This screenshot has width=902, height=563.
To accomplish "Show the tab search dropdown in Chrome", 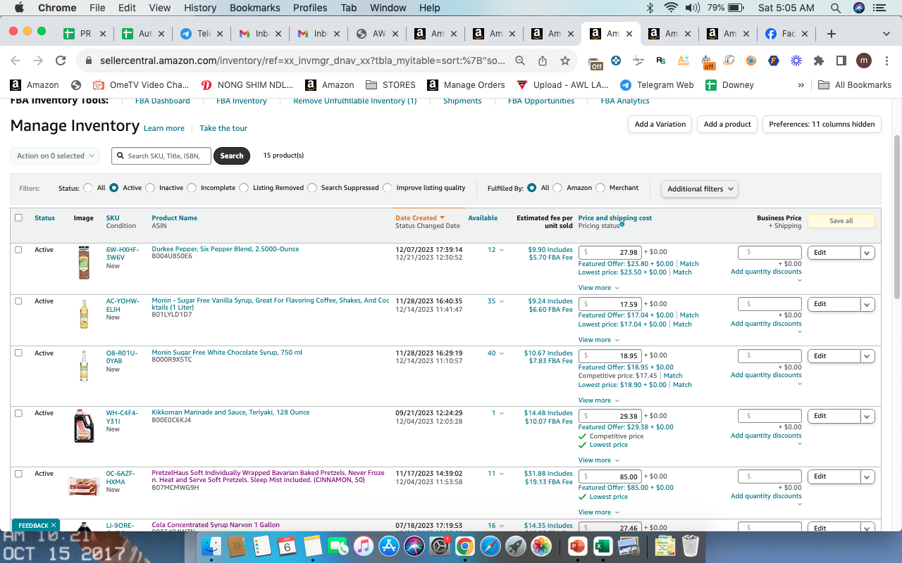I will (886, 33).
